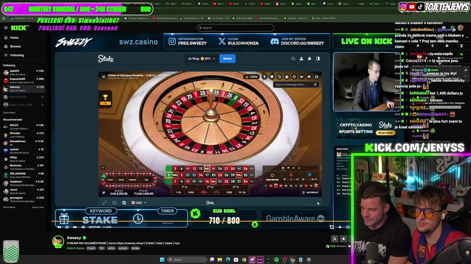Click the Kick logo

18,28
